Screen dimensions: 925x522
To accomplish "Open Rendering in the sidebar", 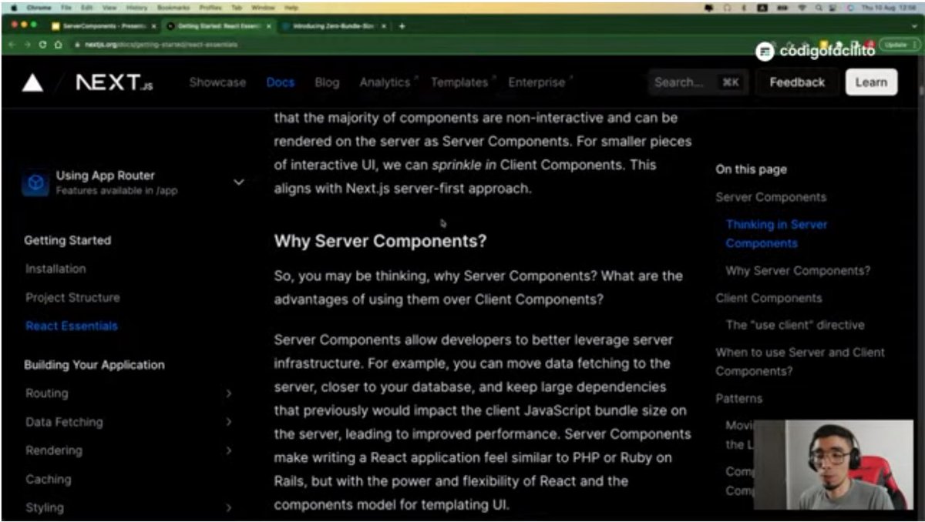I will 54,450.
